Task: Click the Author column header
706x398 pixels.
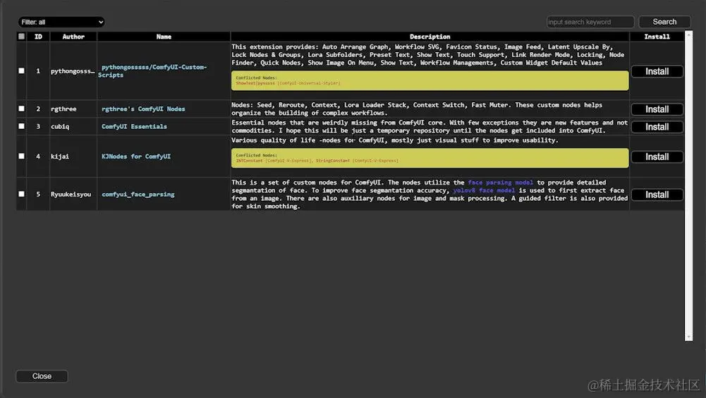Action: [x=73, y=37]
